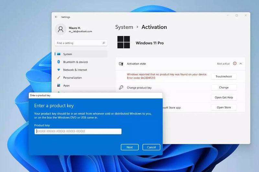Click the Open Get Help button
The width and height of the screenshot is (259, 172).
pos(224,97)
